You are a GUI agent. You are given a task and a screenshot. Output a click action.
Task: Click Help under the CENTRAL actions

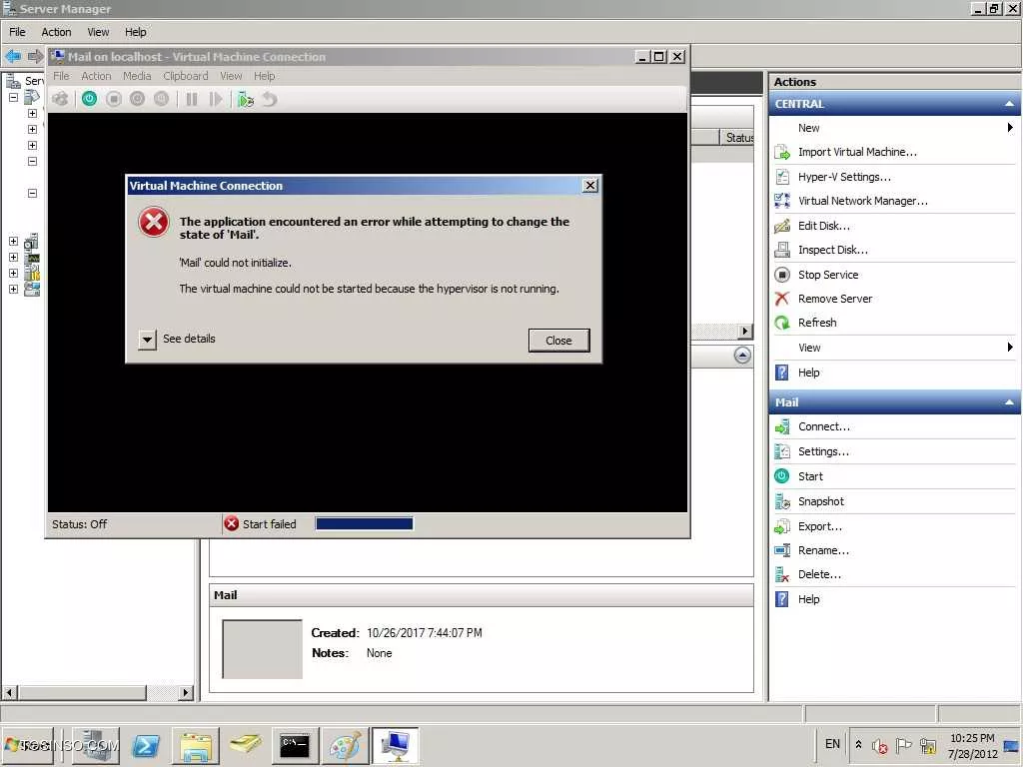point(809,373)
